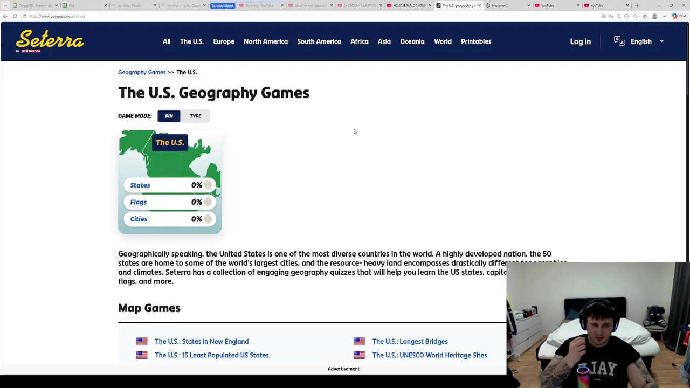Viewport: 690px width, 388px height.
Task: Switch to the Kick browser tab
Action: [x=84, y=5]
